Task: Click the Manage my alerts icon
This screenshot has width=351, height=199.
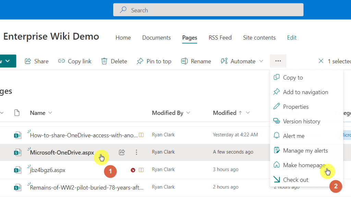Action: pos(277,150)
